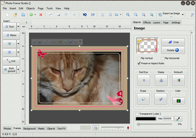Click the Rotate button

[x=173, y=50]
